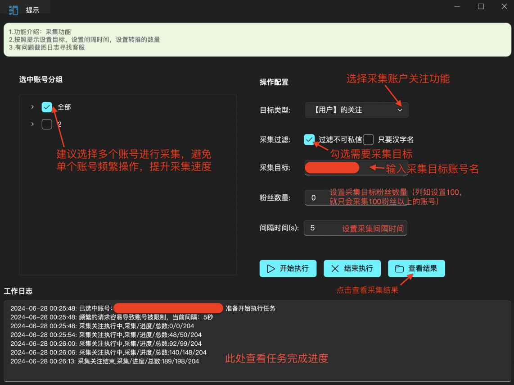Click the final 采集关注结束 log line
Viewport: 514px width, 385px height.
coord(104,361)
